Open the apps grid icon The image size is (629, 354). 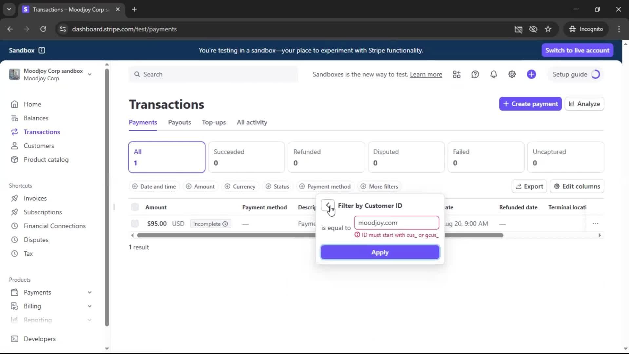pos(457,74)
